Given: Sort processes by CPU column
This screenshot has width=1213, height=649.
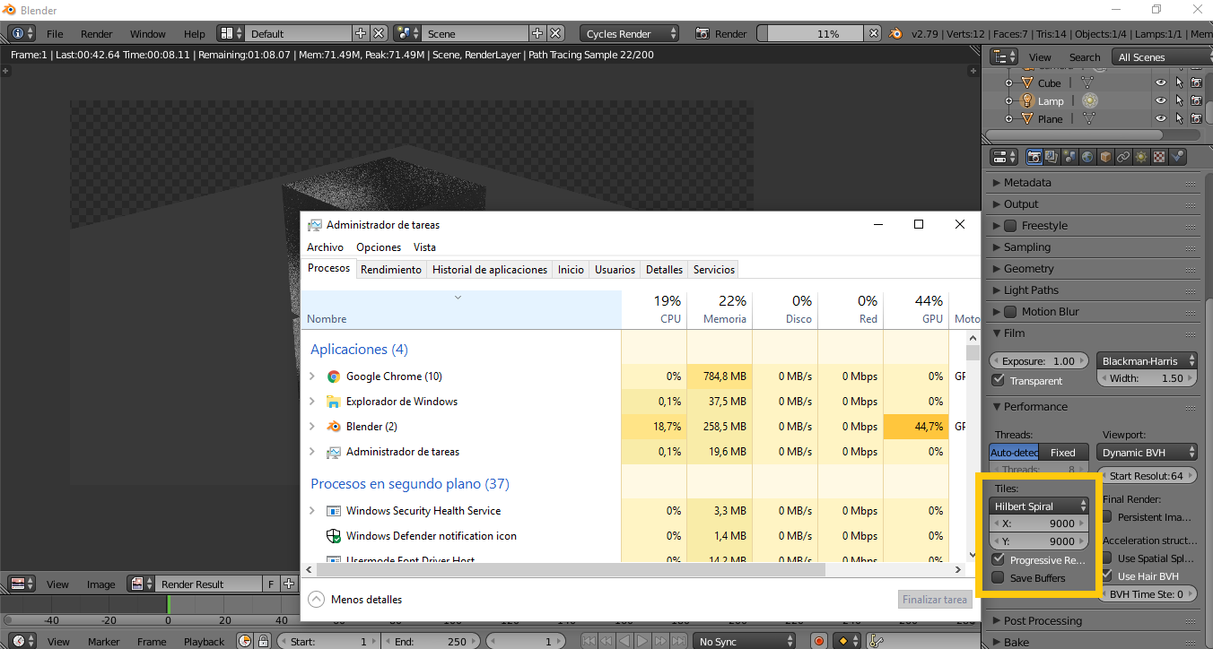Looking at the screenshot, I should (654, 308).
